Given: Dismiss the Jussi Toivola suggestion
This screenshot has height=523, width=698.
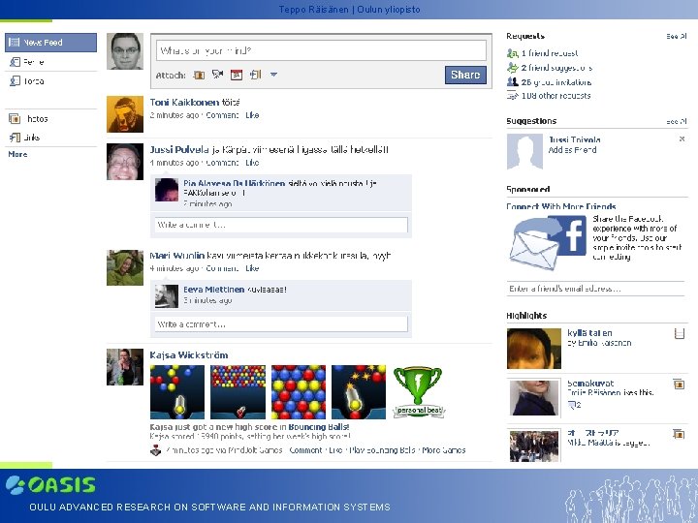Looking at the screenshot, I should tap(682, 139).
